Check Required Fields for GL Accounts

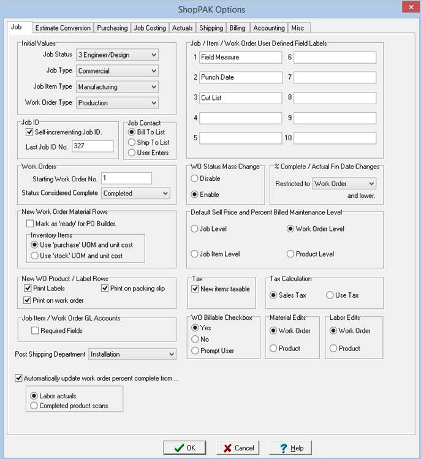click(36, 331)
